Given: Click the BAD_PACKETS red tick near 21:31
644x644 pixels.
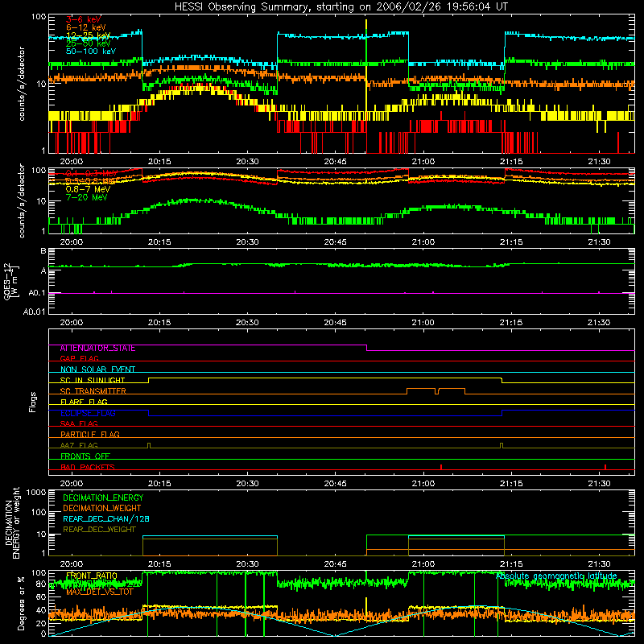Looking at the screenshot, I should 605,467.
